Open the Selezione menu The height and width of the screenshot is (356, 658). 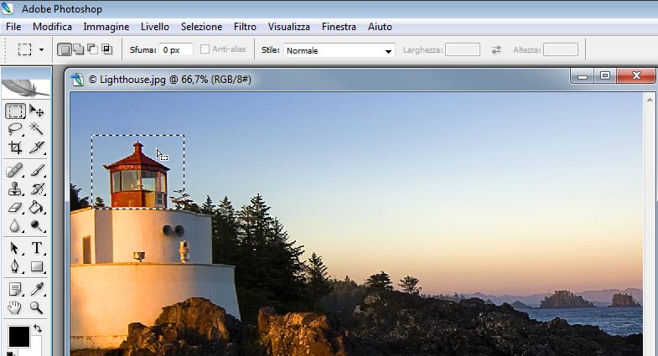201,27
